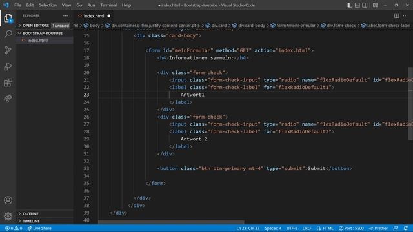Click breadcrumb body
Screen dimensions: 413x232
pyautogui.click(x=92, y=26)
